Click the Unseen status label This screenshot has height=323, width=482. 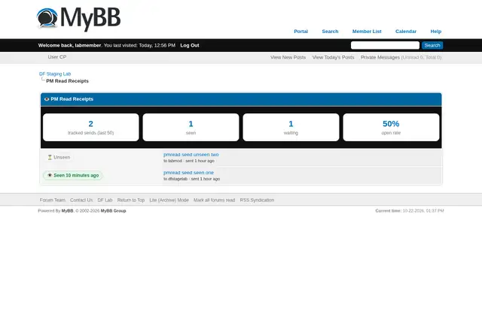coord(62,157)
